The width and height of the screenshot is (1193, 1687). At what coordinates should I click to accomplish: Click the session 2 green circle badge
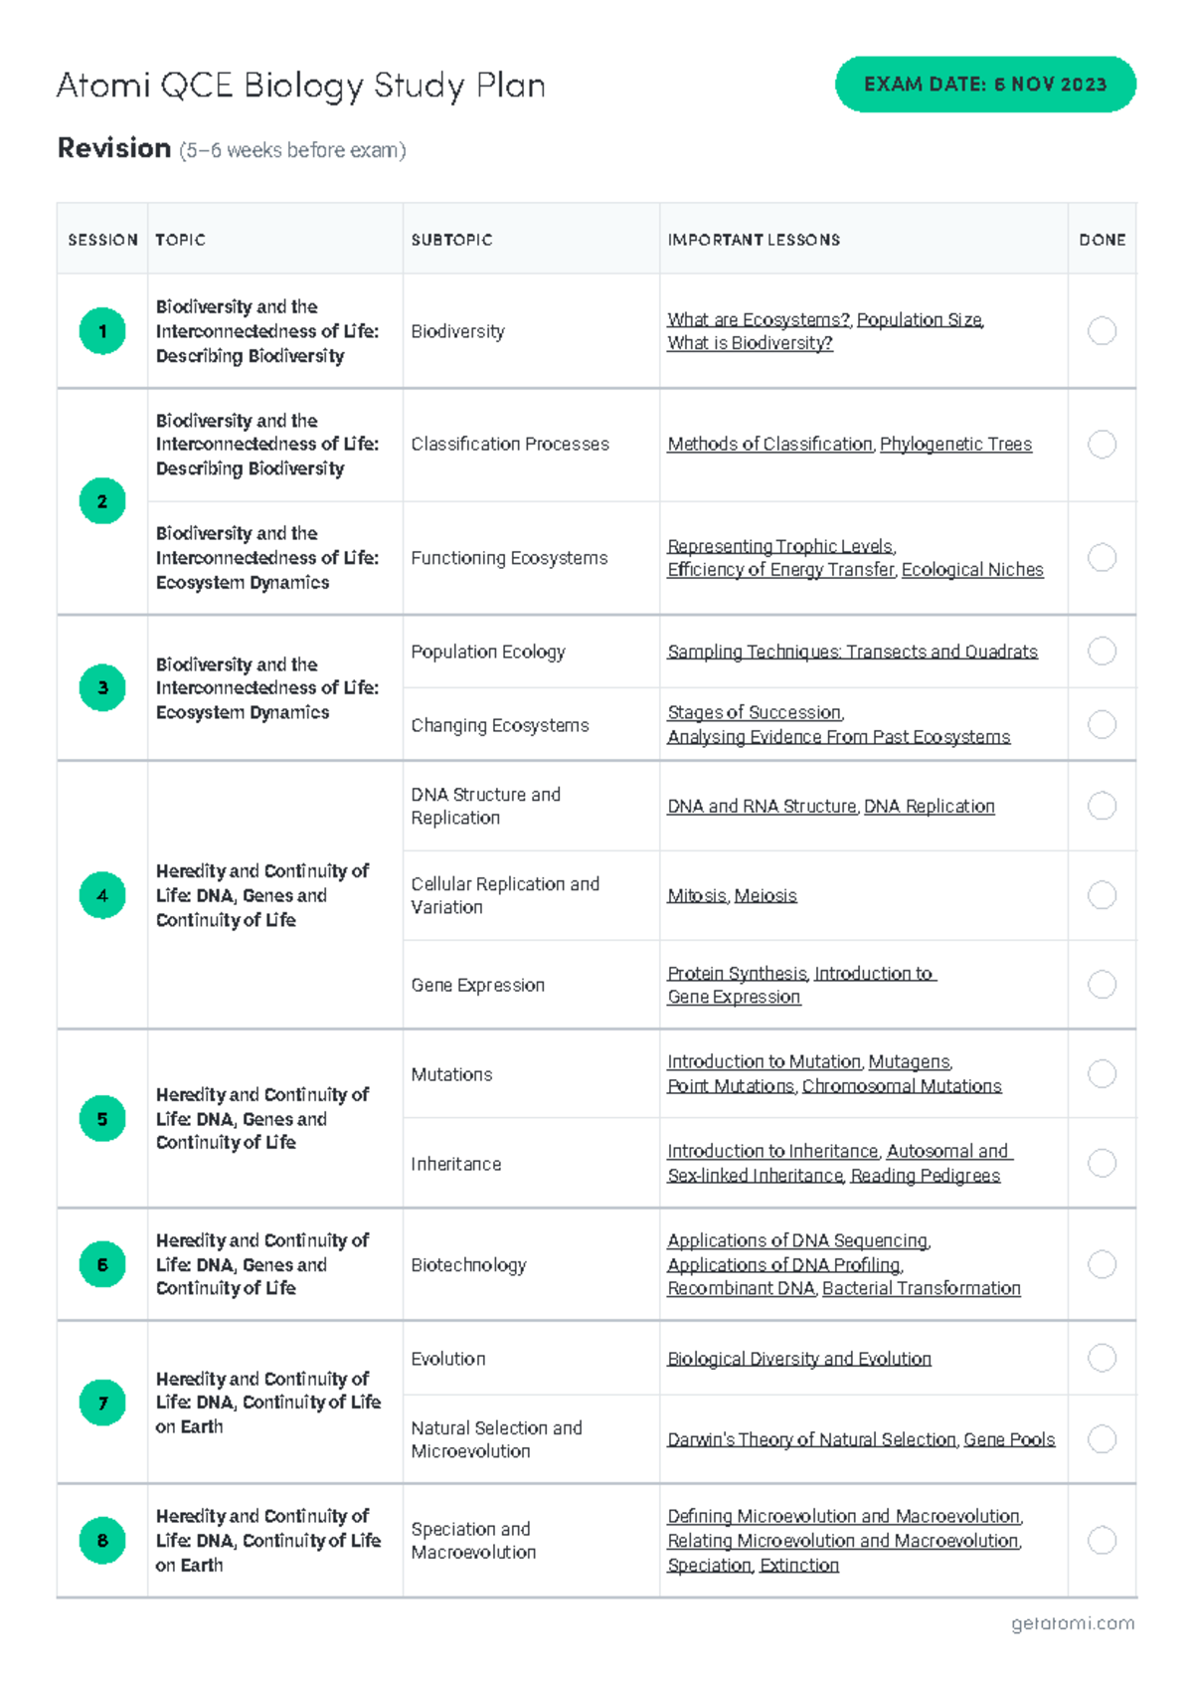pos(102,501)
